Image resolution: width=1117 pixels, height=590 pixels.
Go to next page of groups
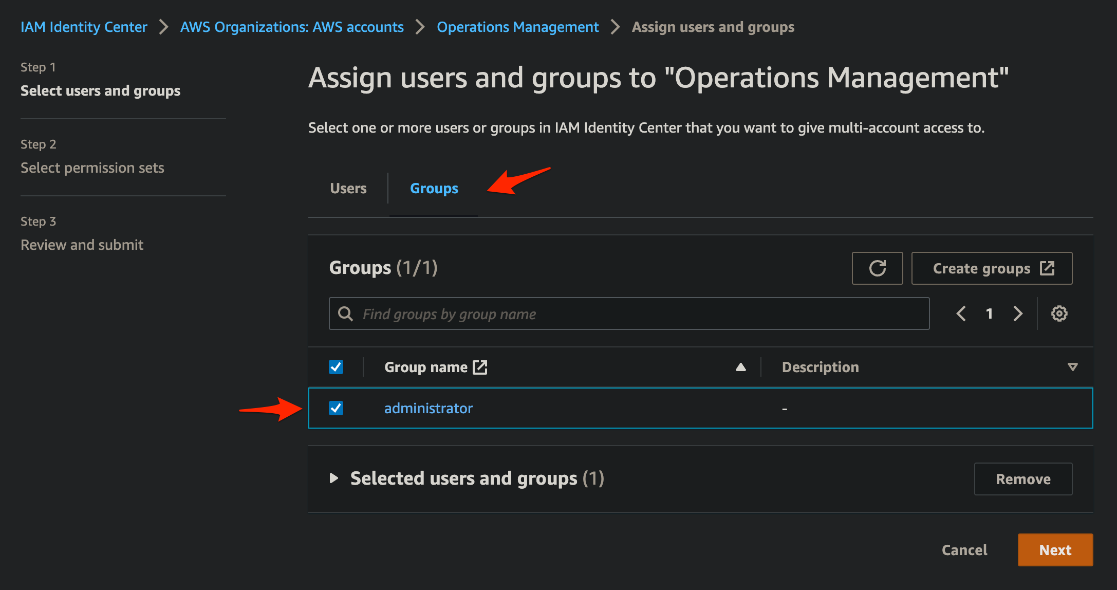1018,314
